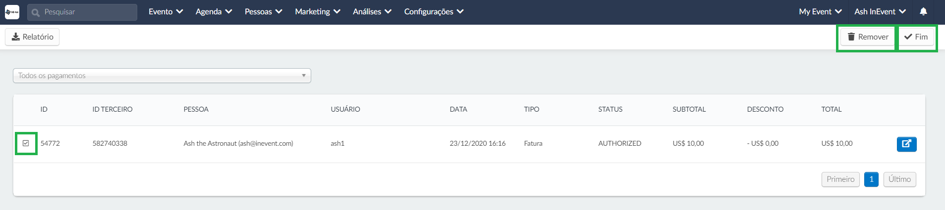Open the Evento menu
The width and height of the screenshot is (945, 210).
[166, 11]
